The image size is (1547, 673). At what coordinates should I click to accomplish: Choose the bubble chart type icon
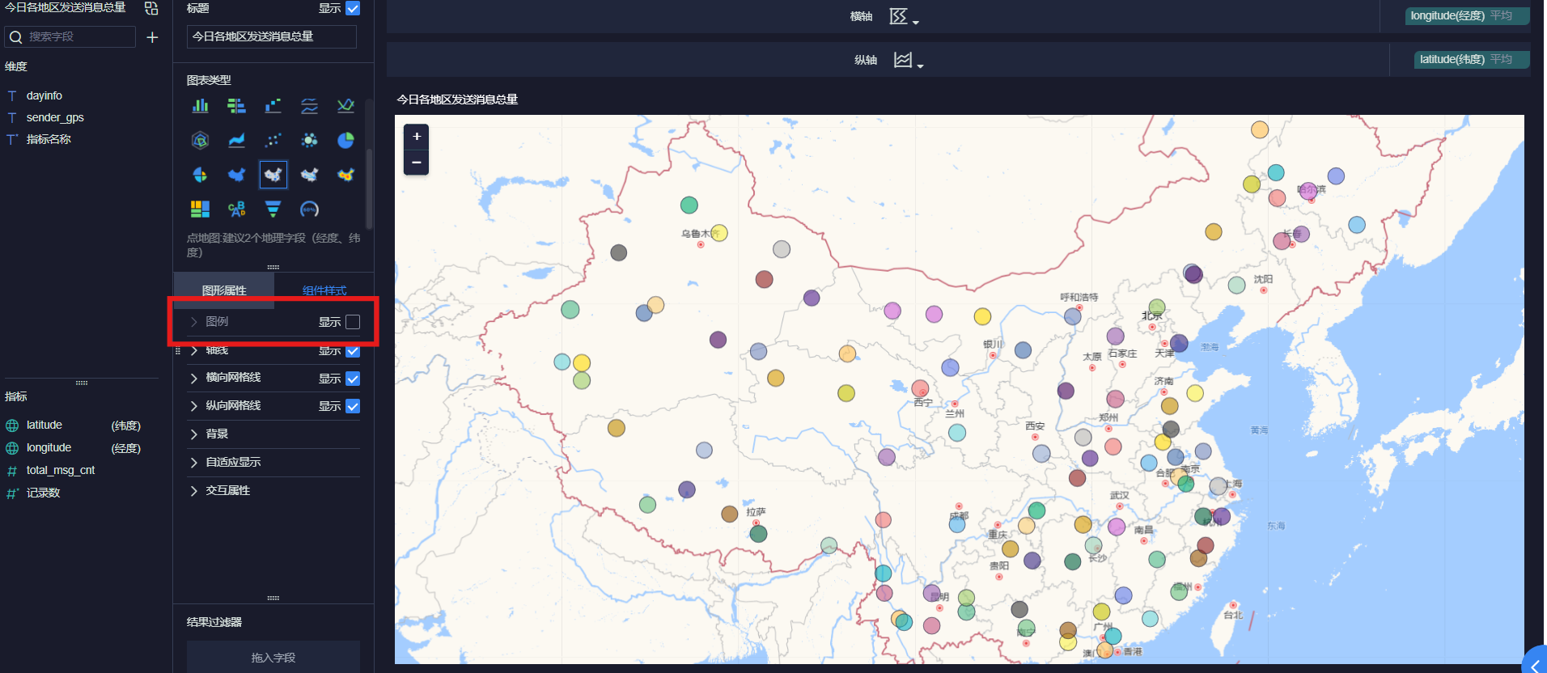[309, 141]
